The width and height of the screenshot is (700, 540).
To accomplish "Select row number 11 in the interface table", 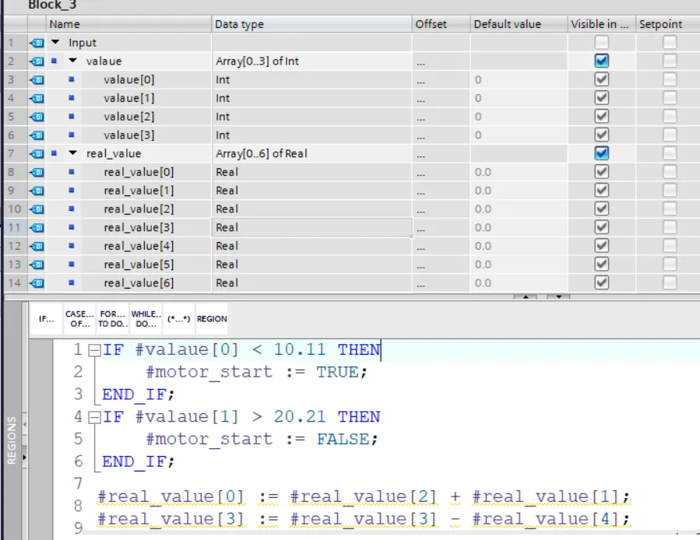I will click(14, 228).
